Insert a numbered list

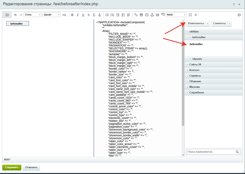tap(107, 15)
